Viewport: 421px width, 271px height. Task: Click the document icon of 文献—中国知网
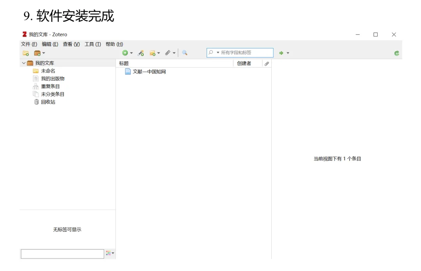coord(128,71)
